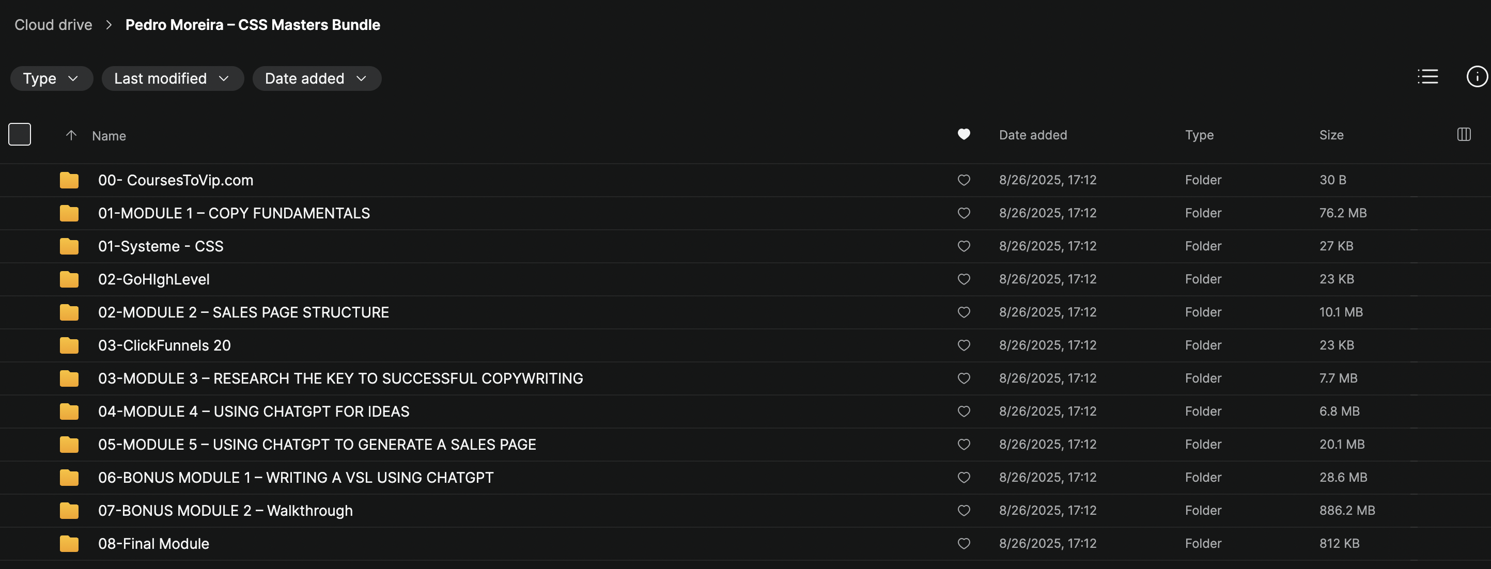Go to Cloud drive breadcrumb
1491x569 pixels.
point(53,25)
